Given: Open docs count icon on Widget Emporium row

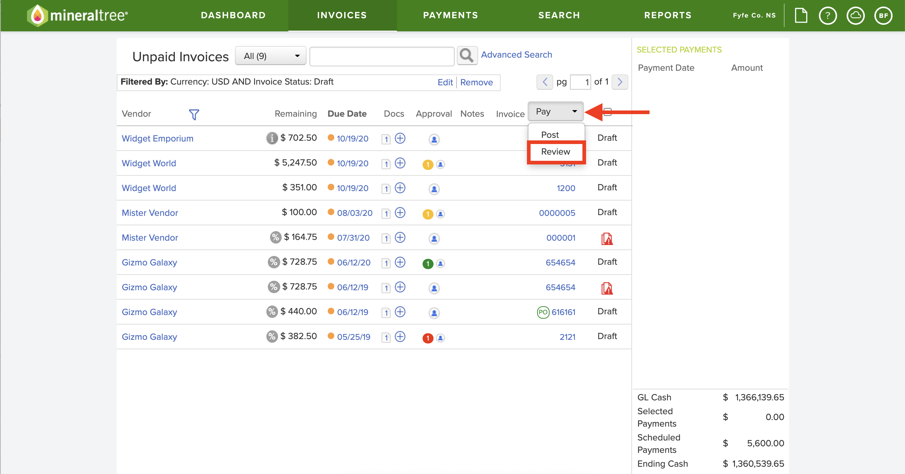Looking at the screenshot, I should click(386, 139).
